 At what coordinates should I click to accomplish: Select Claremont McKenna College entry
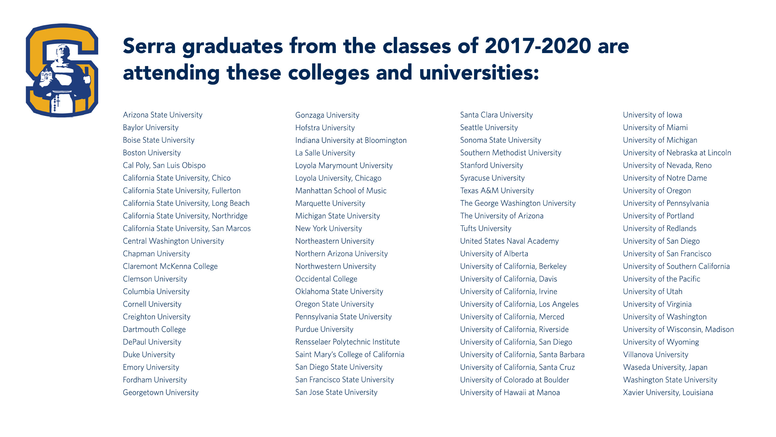(x=170, y=266)
